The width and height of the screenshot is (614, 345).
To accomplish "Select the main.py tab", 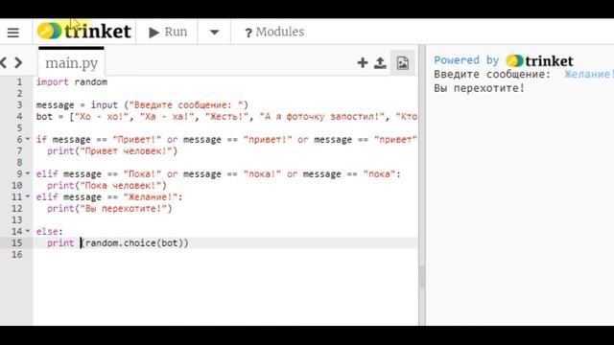I will [71, 63].
